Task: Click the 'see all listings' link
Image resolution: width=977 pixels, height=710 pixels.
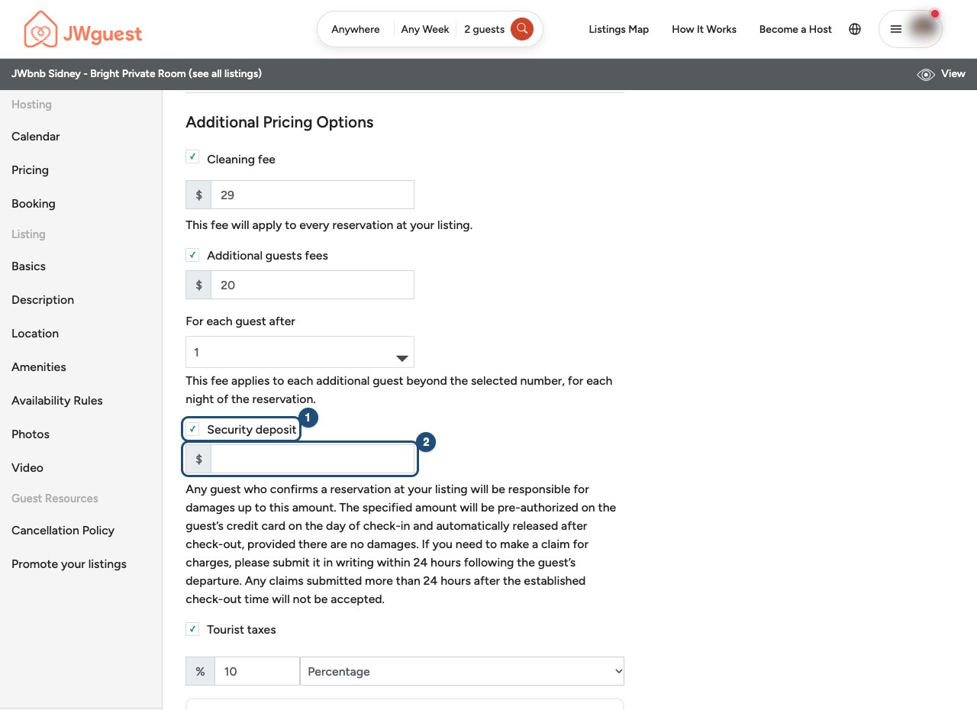Action: click(x=225, y=73)
